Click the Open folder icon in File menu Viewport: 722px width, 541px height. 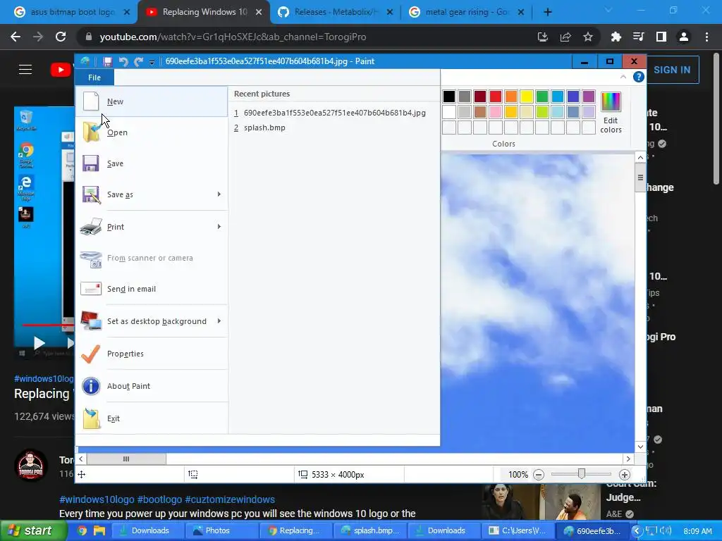[91, 132]
